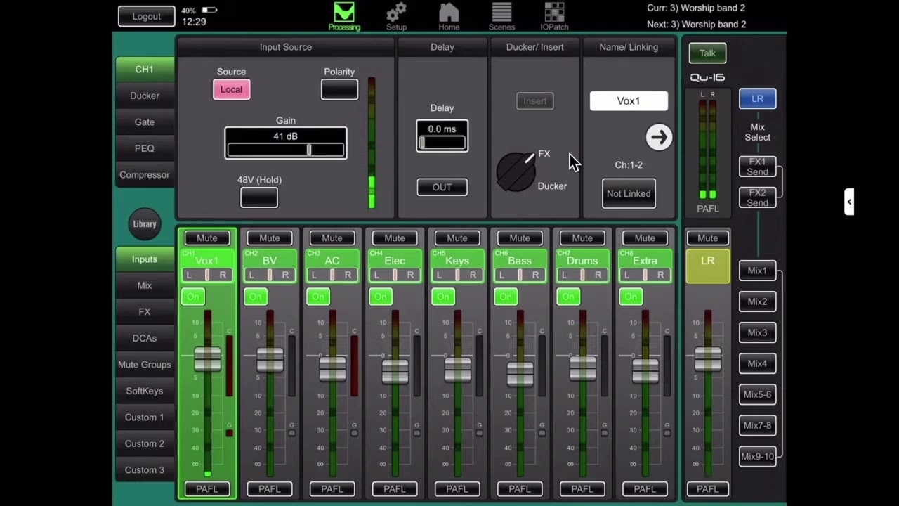Image resolution: width=899 pixels, height=506 pixels.
Task: Open the IOPatch matrix icon
Action: [554, 17]
